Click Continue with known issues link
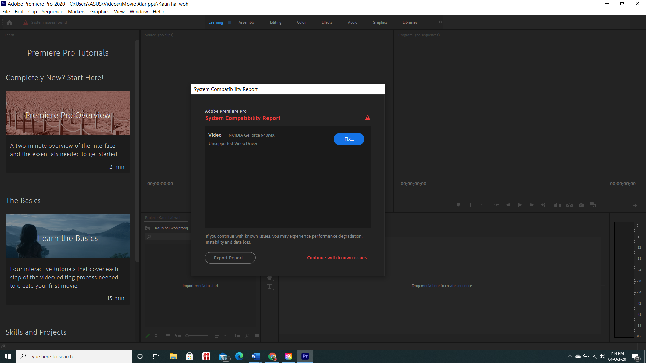The height and width of the screenshot is (363, 646). pos(338,258)
